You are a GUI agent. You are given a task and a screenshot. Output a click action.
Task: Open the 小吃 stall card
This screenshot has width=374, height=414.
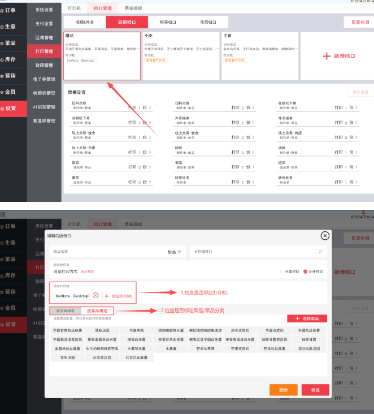click(x=181, y=56)
